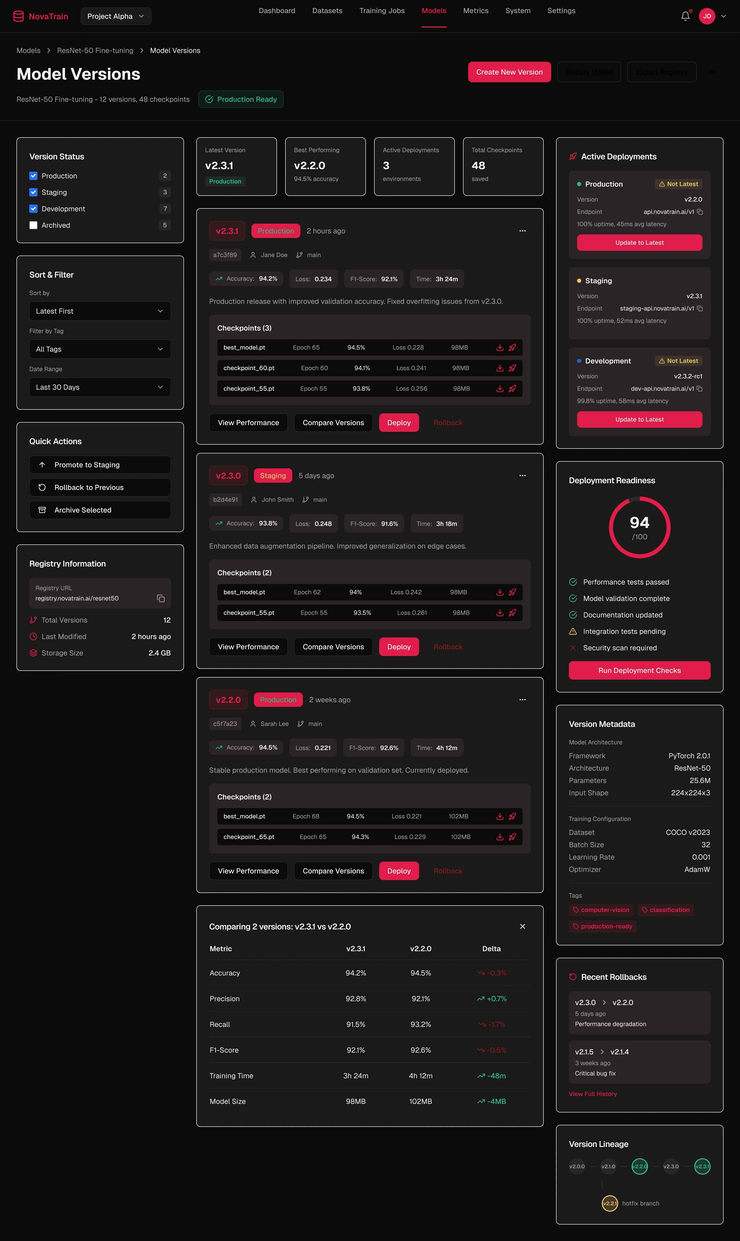
Task: Open the Latest First sort dropdown
Action: click(100, 311)
